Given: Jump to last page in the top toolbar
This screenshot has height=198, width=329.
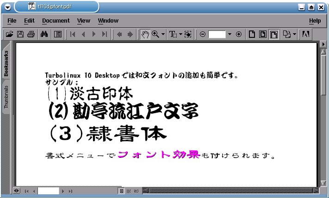Looking at the screenshot, I should pos(105,34).
